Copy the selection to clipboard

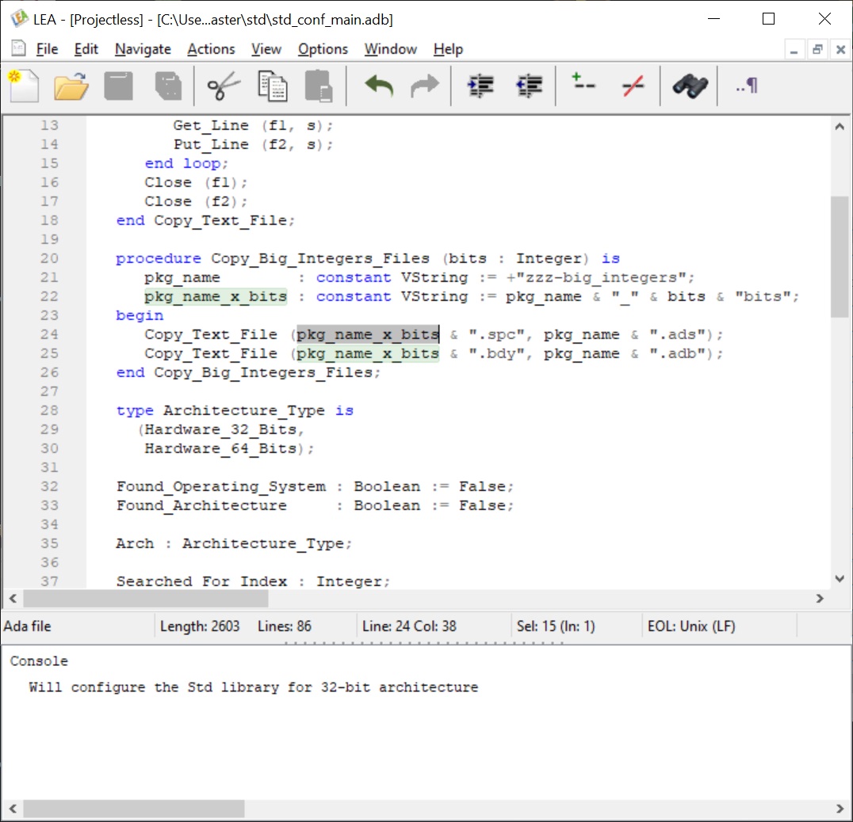[x=272, y=86]
